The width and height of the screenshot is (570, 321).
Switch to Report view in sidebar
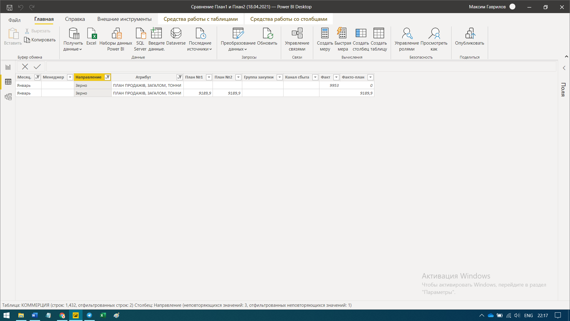(x=8, y=67)
